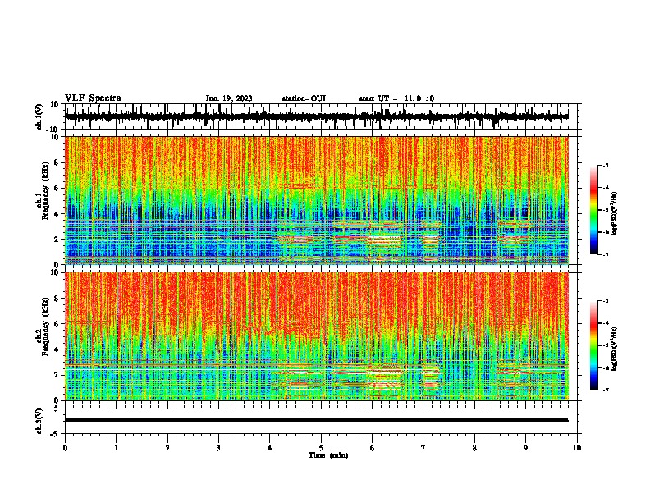The image size is (650, 502).
Task: Click the ch.1 spectrogram panel
Action: point(316,200)
